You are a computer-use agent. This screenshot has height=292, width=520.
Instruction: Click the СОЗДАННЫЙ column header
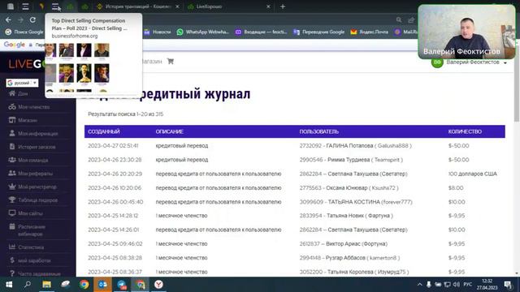104,131
